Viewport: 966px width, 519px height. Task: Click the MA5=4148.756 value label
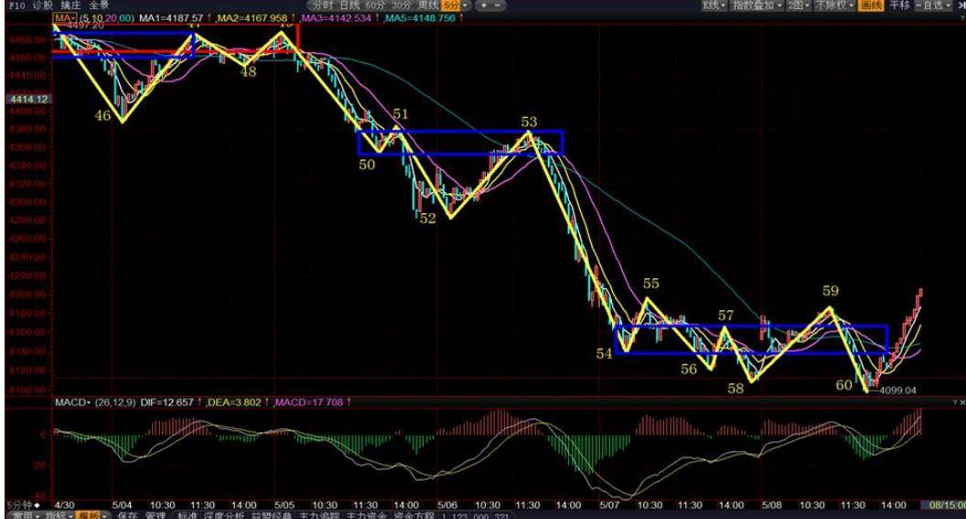point(421,18)
